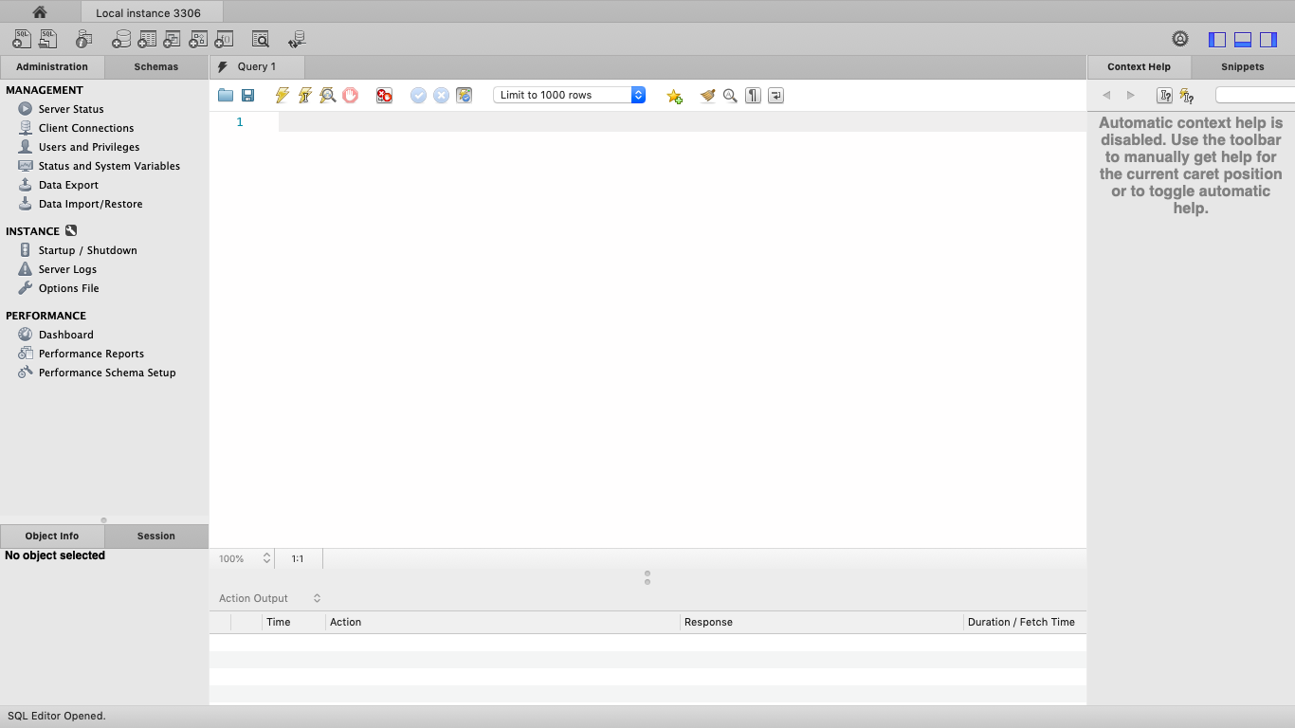Reconnect to the DBMS
Viewport: 1295px width, 728px height.
[x=296, y=38]
